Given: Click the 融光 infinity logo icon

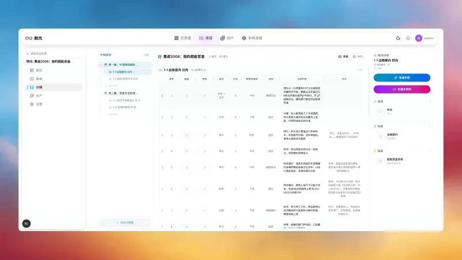Looking at the screenshot, I should pyautogui.click(x=28, y=38).
